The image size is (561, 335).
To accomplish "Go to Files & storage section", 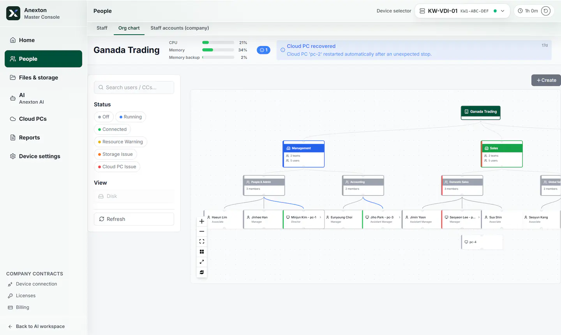I will [x=43, y=78].
